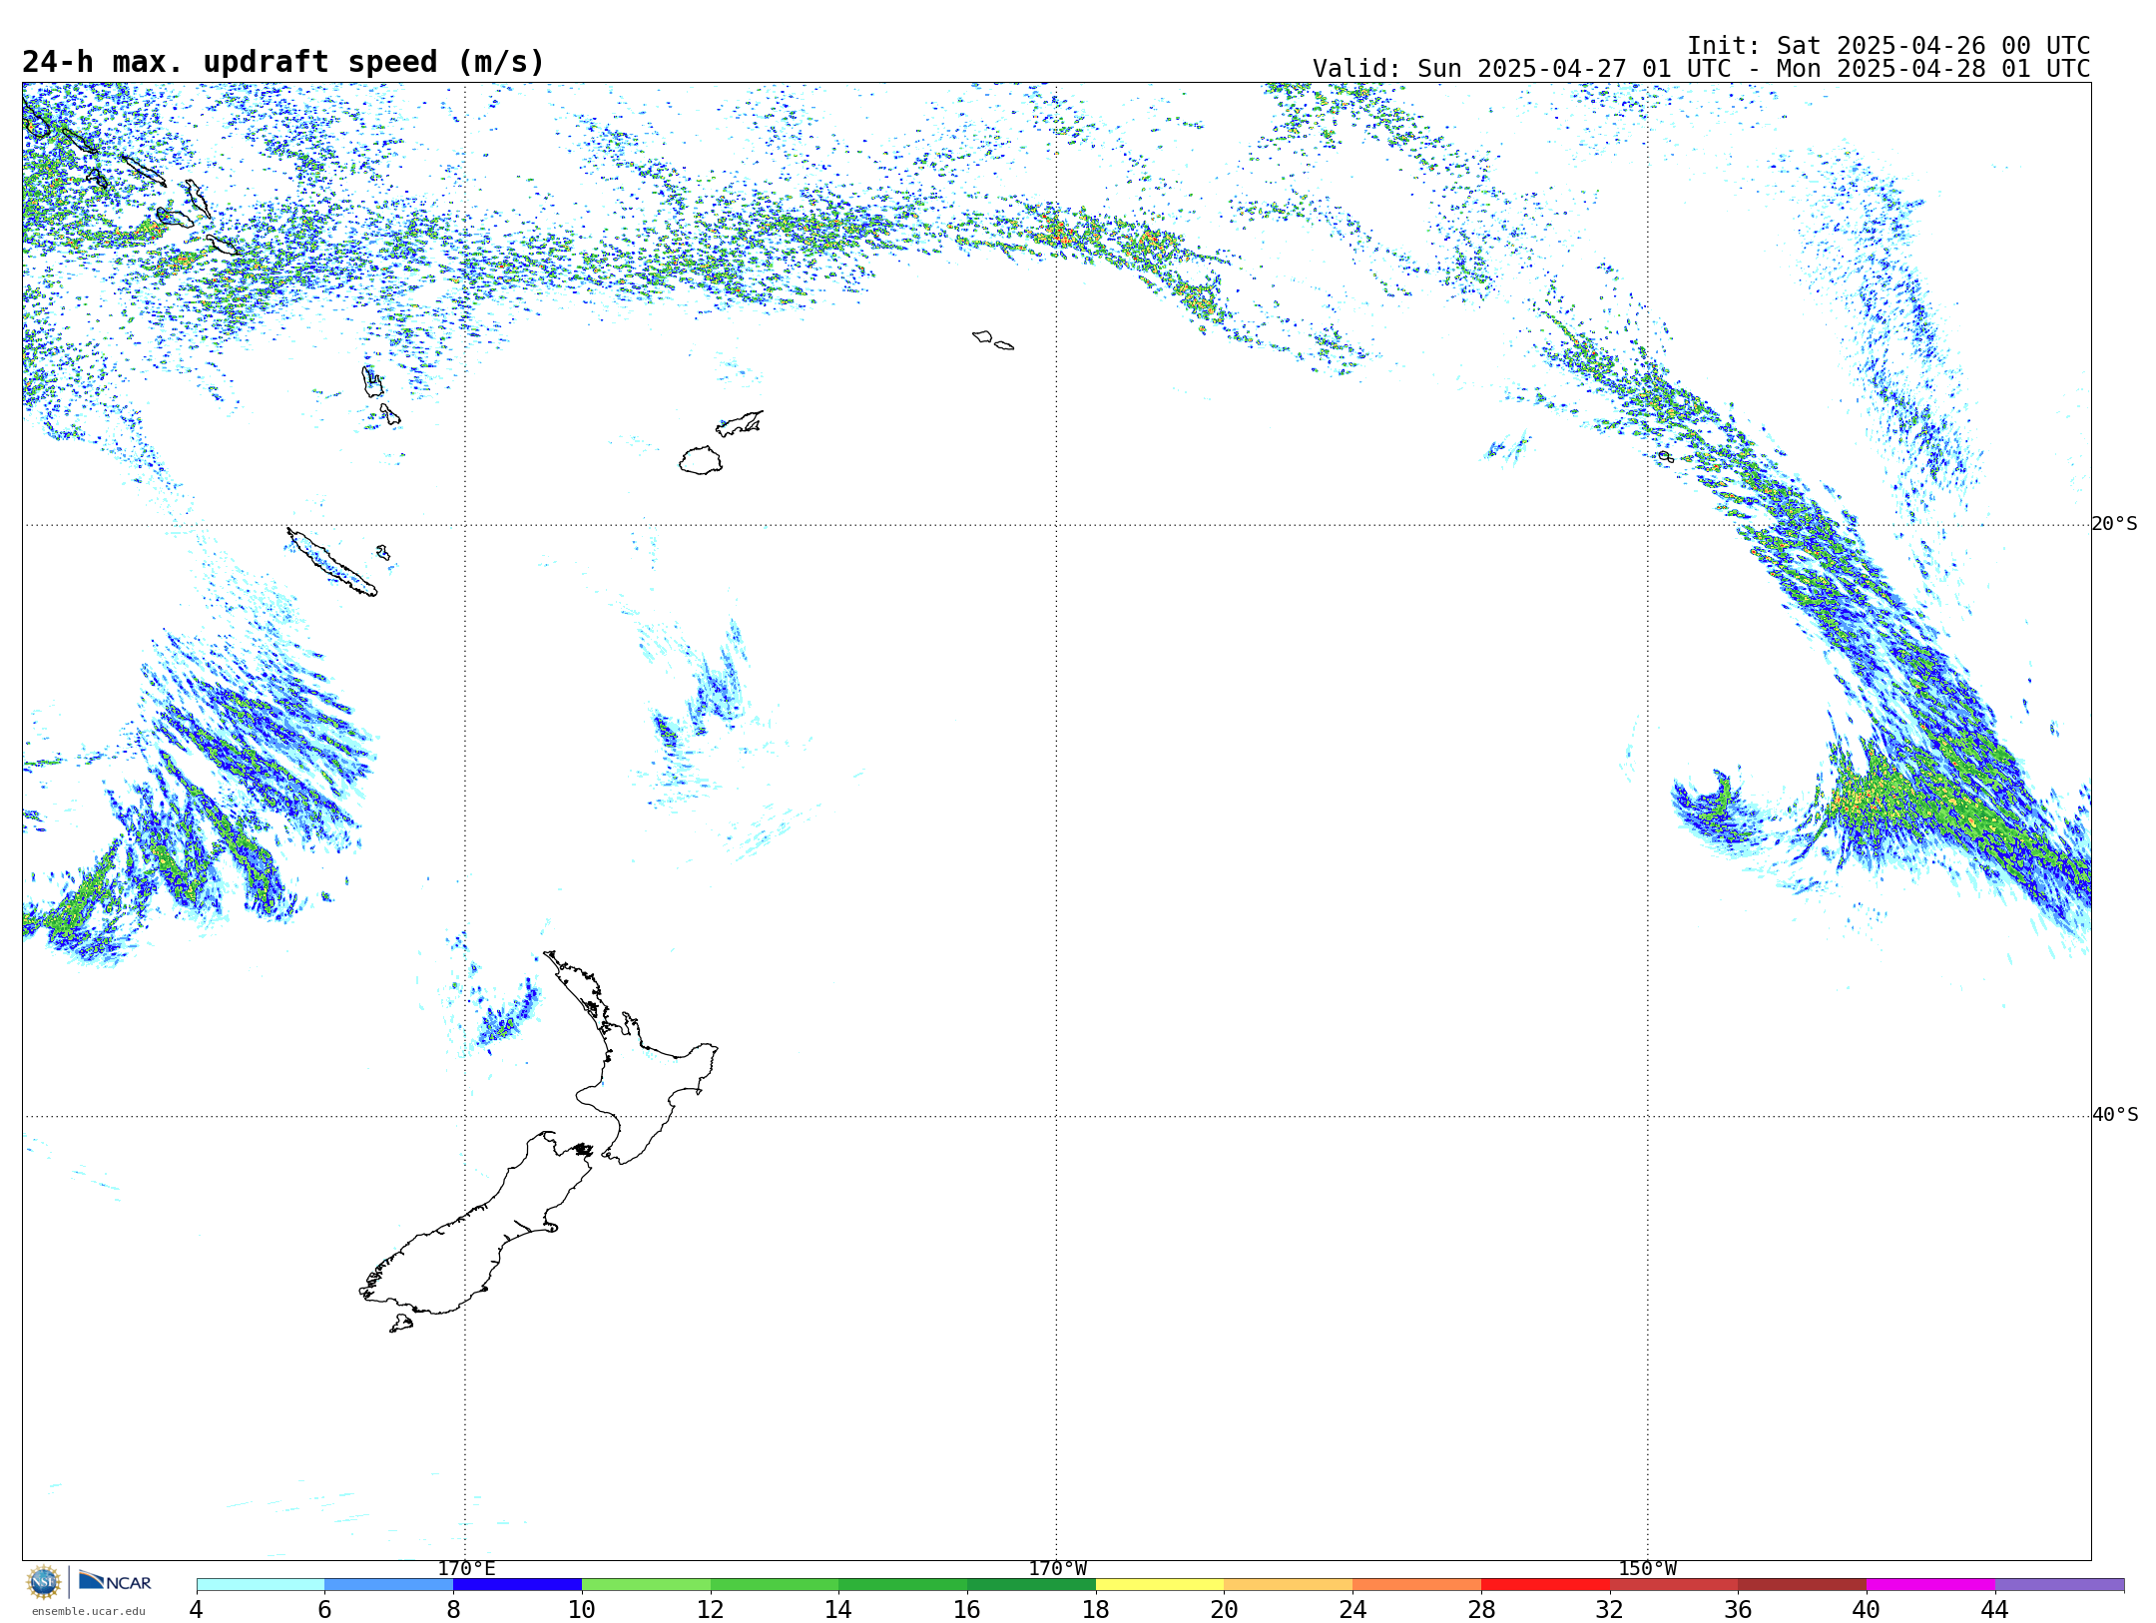Click Fiji's Viti Levu island outline
The height and width of the screenshot is (1623, 2156).
(701, 460)
